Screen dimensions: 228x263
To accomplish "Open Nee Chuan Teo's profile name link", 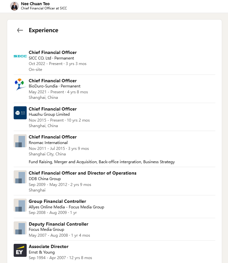I will pyautogui.click(x=35, y=4).
